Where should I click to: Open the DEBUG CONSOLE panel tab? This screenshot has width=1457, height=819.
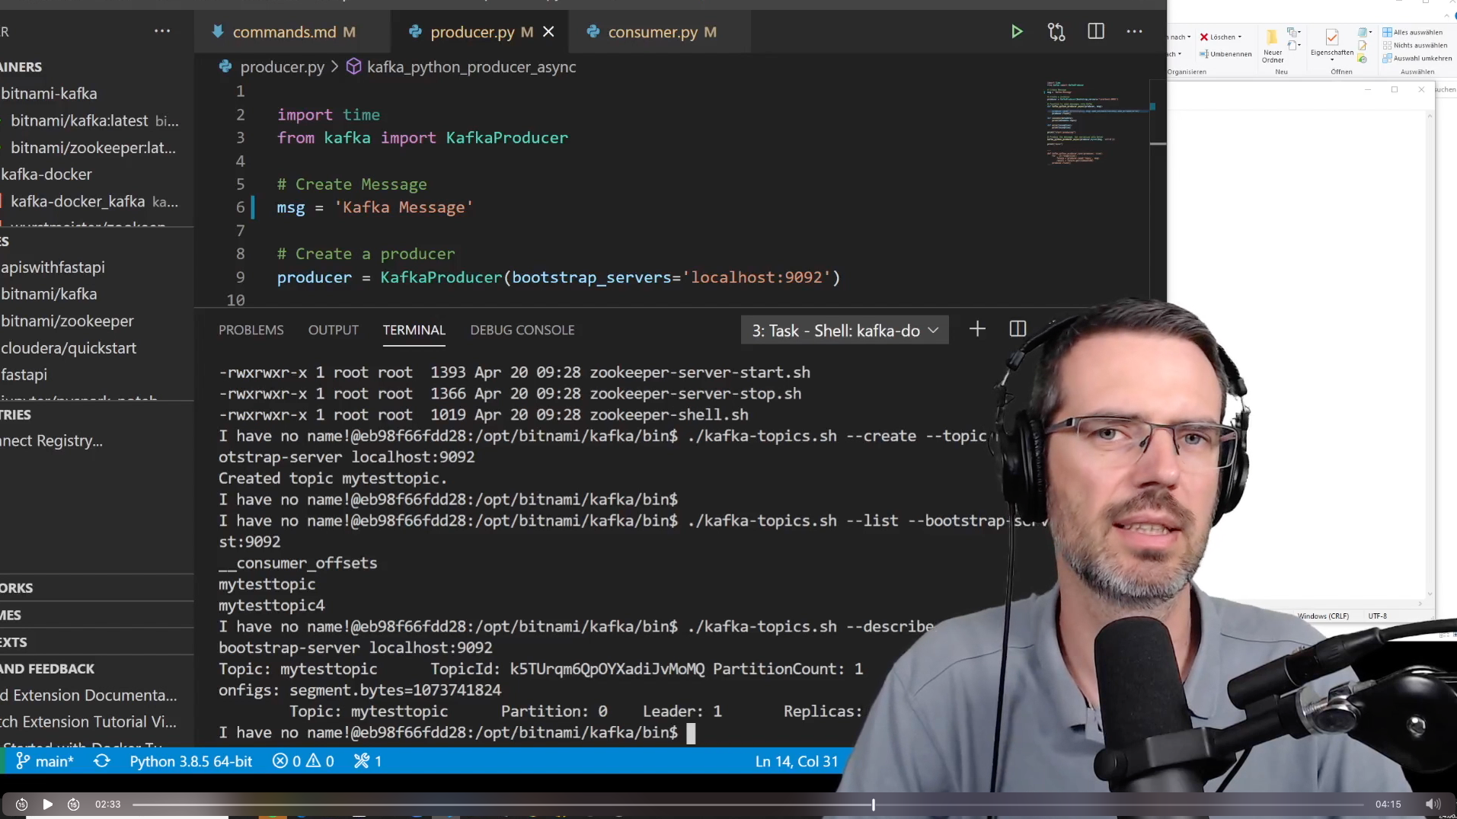click(x=522, y=330)
